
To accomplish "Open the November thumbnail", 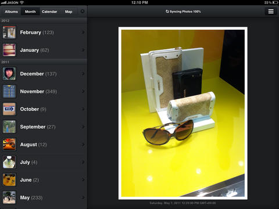I will tap(9, 91).
